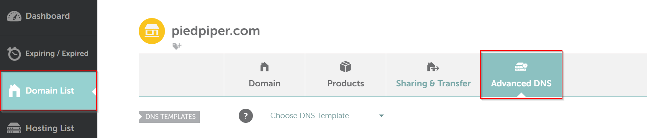Go to the Advanced DNS tab
The width and height of the screenshot is (662, 138).
pyautogui.click(x=521, y=75)
